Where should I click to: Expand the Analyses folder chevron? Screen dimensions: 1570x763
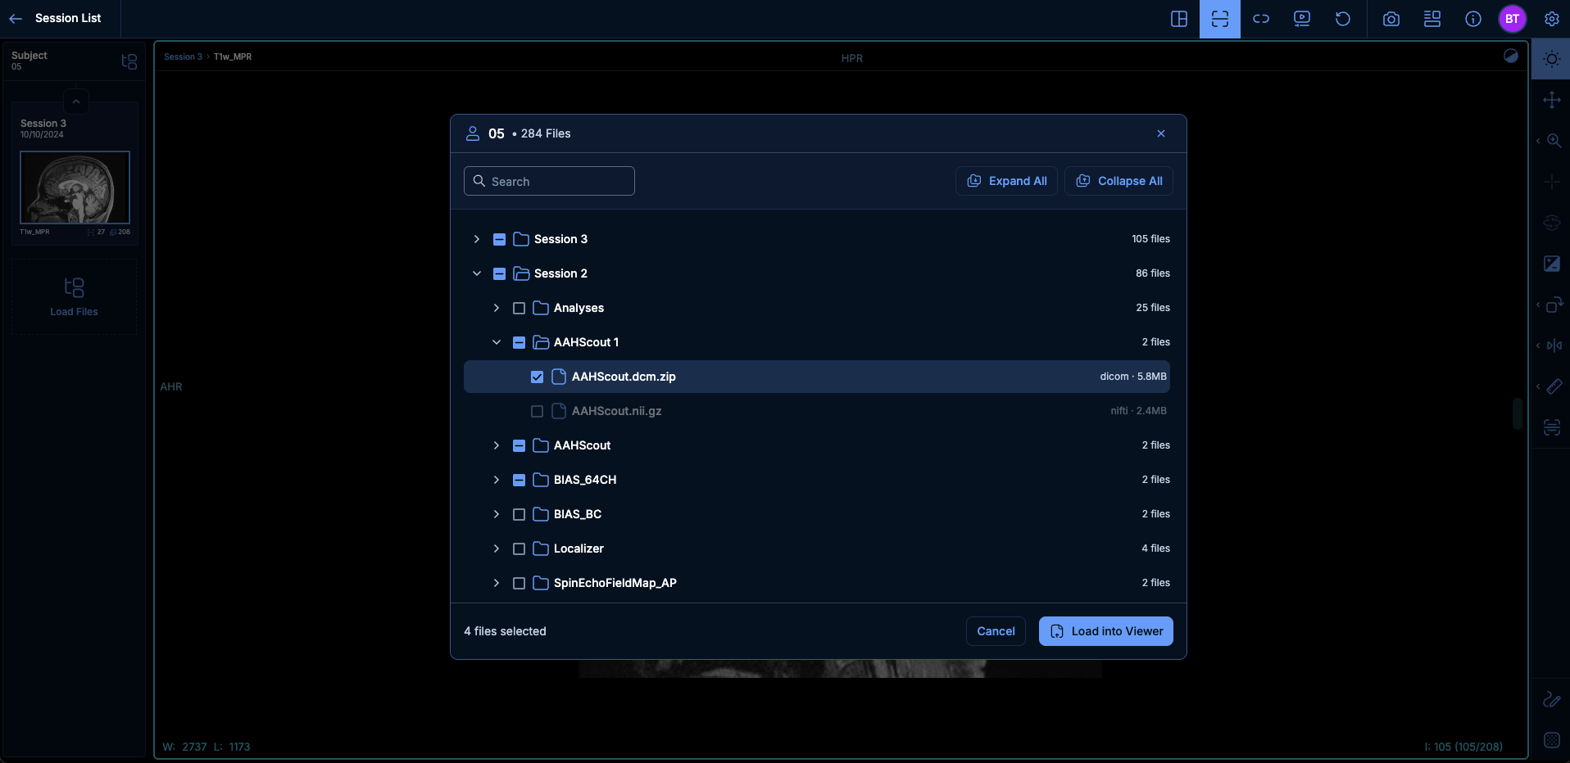[x=497, y=308]
